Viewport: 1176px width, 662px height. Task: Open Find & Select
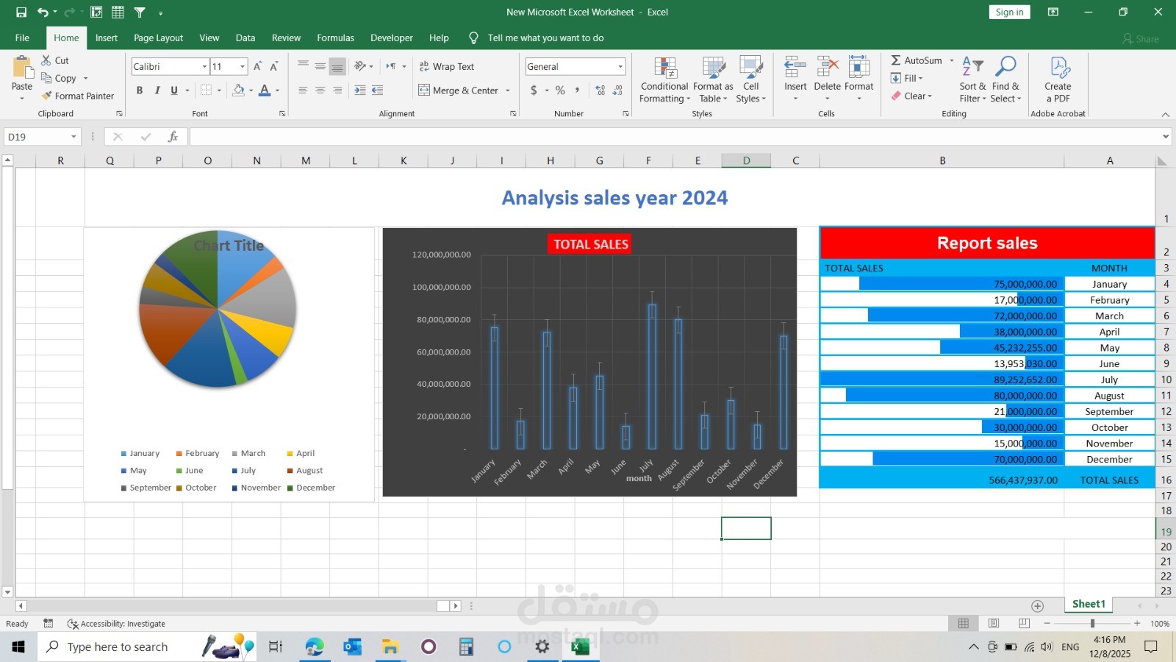tap(1005, 79)
